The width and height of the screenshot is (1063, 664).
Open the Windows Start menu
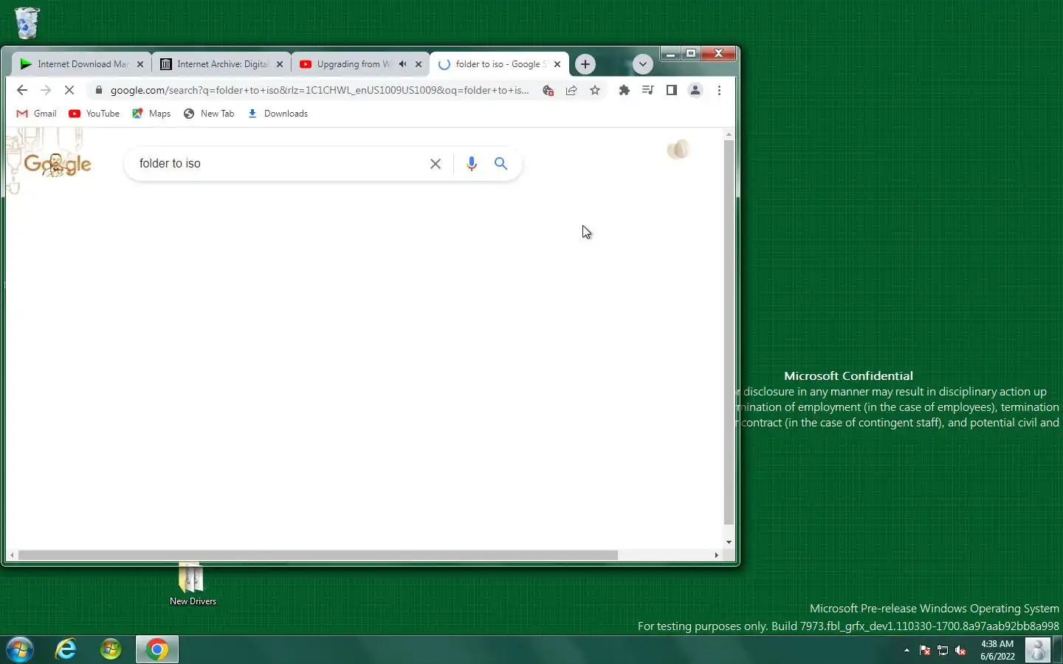pyautogui.click(x=20, y=650)
